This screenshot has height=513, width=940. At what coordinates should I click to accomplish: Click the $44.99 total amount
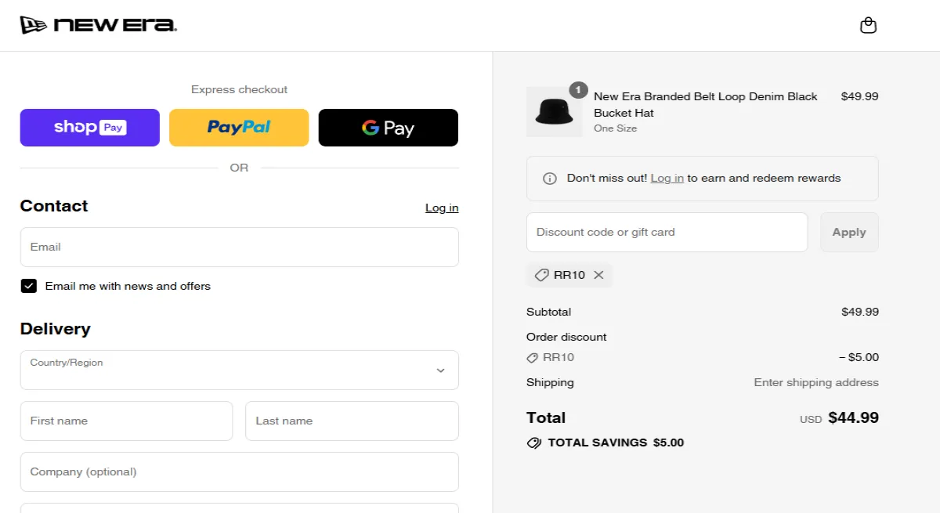tap(853, 417)
